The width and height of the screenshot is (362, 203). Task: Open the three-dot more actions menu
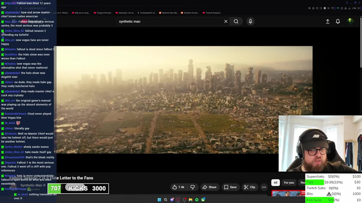tap(264, 187)
